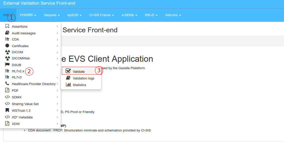Screen dimensions: 284x143
Task: Click the book icon beside Audit messages
Action: coord(7,33)
